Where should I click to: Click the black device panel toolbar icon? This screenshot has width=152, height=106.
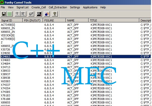click(x=39, y=14)
